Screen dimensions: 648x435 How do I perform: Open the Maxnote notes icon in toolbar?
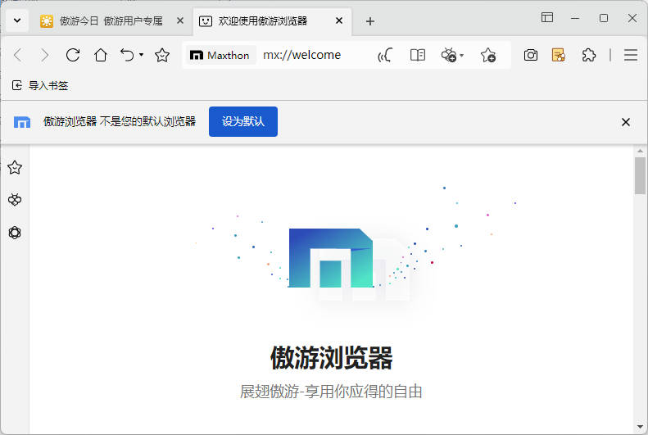click(x=559, y=55)
